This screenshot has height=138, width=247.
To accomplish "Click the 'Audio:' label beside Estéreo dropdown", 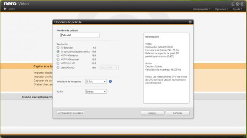I will click(60, 91).
